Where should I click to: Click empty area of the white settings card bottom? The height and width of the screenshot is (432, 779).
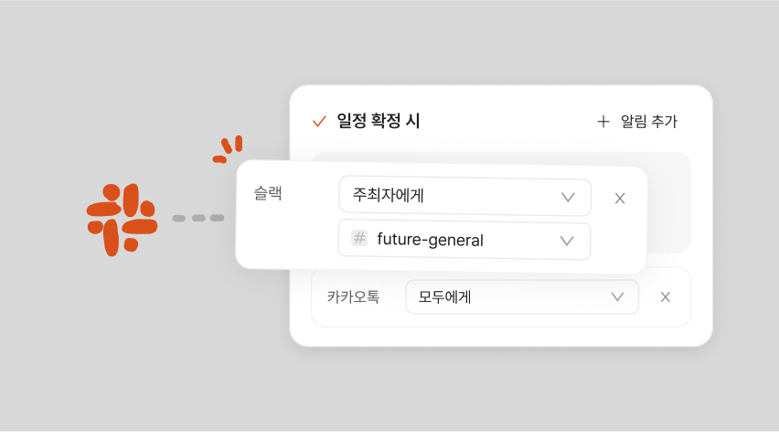click(501, 336)
